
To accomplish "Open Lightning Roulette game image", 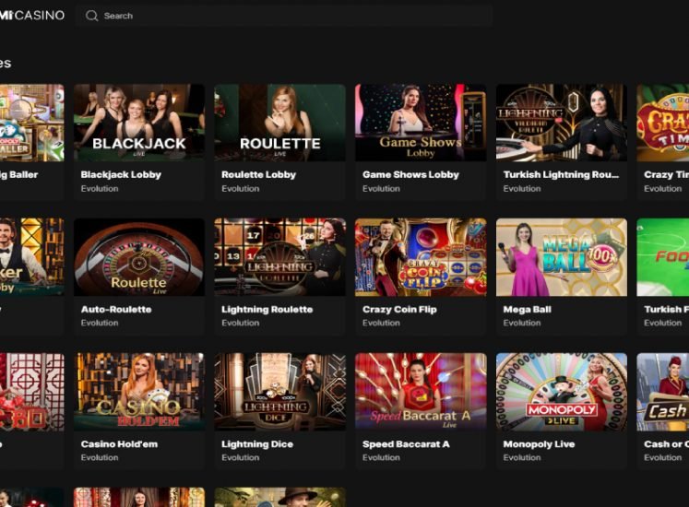I will (x=279, y=257).
